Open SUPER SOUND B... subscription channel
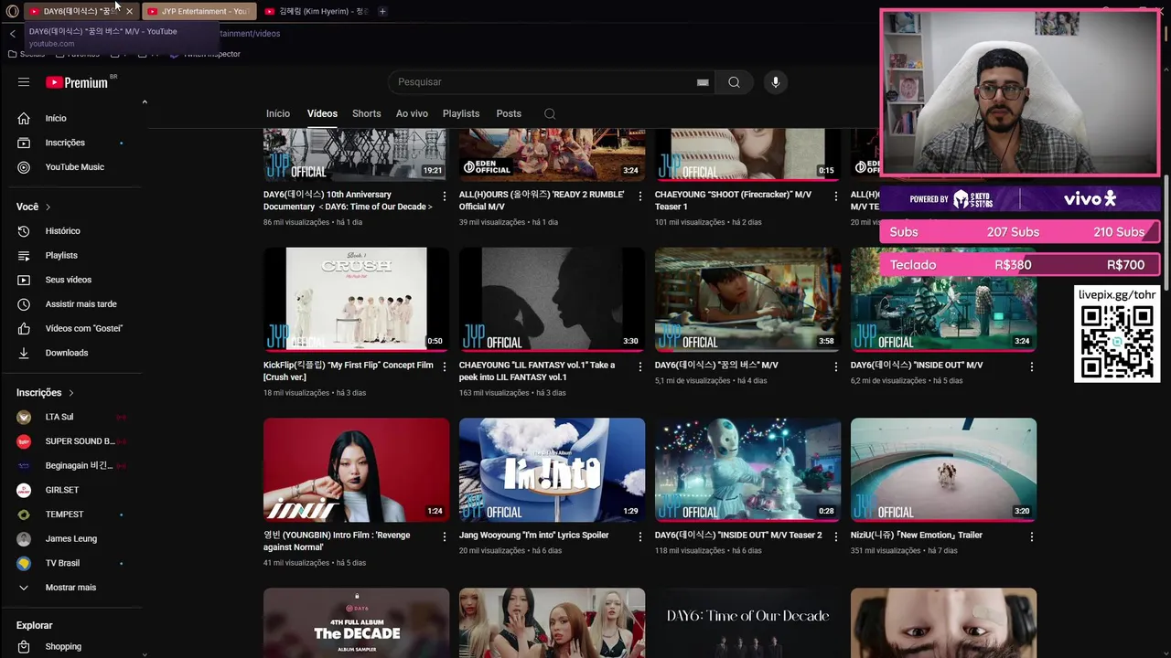 pyautogui.click(x=71, y=441)
